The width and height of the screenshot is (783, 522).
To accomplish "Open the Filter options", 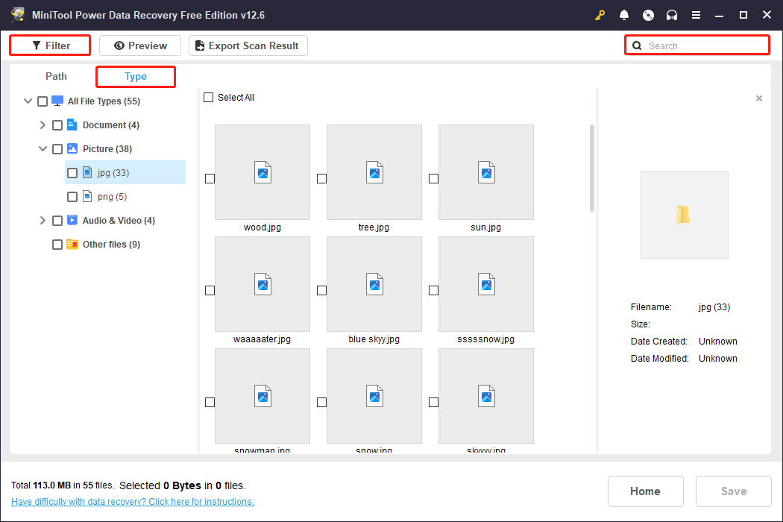I will tap(51, 45).
